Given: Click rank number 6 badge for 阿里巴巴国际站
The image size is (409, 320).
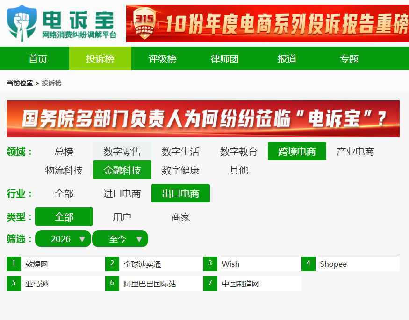Looking at the screenshot, I should pyautogui.click(x=112, y=283).
